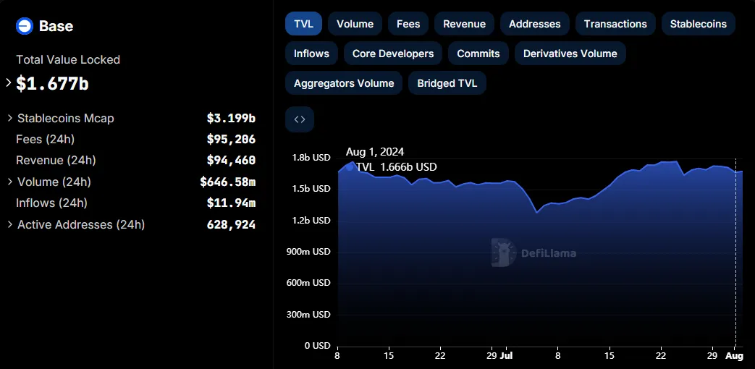Click the TVL tooltip dot marker
The height and width of the screenshot is (369, 755).
[x=350, y=167]
